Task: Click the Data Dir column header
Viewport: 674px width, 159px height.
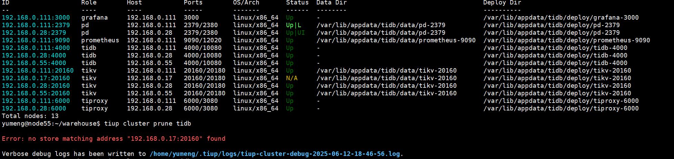Action: pyautogui.click(x=332, y=3)
